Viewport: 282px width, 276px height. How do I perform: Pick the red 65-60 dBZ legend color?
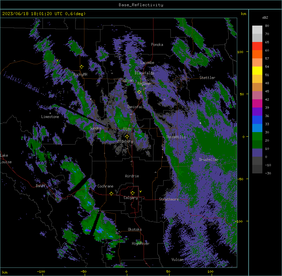257,46
